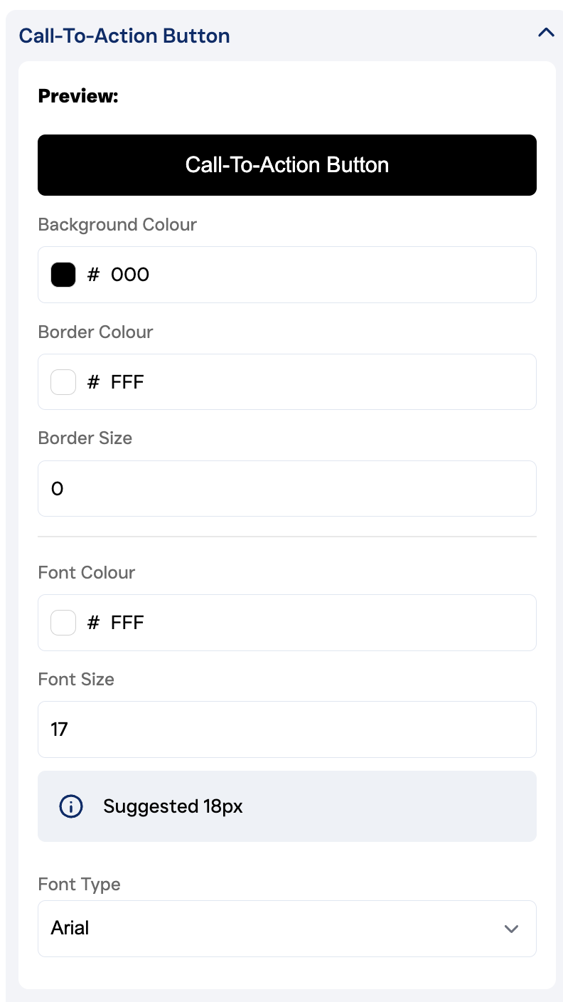Click the Background Colour hex field showing 000
The width and height of the screenshot is (563, 1002).
tap(313, 275)
